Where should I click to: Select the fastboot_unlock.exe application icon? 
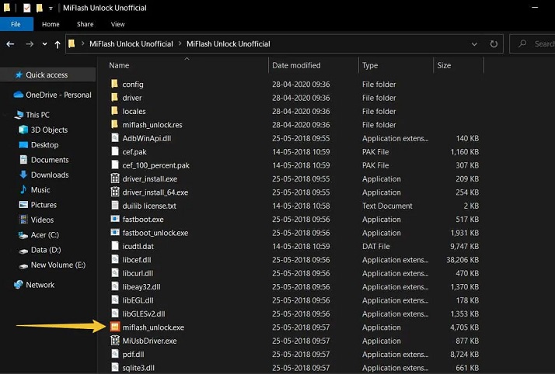[115, 232]
